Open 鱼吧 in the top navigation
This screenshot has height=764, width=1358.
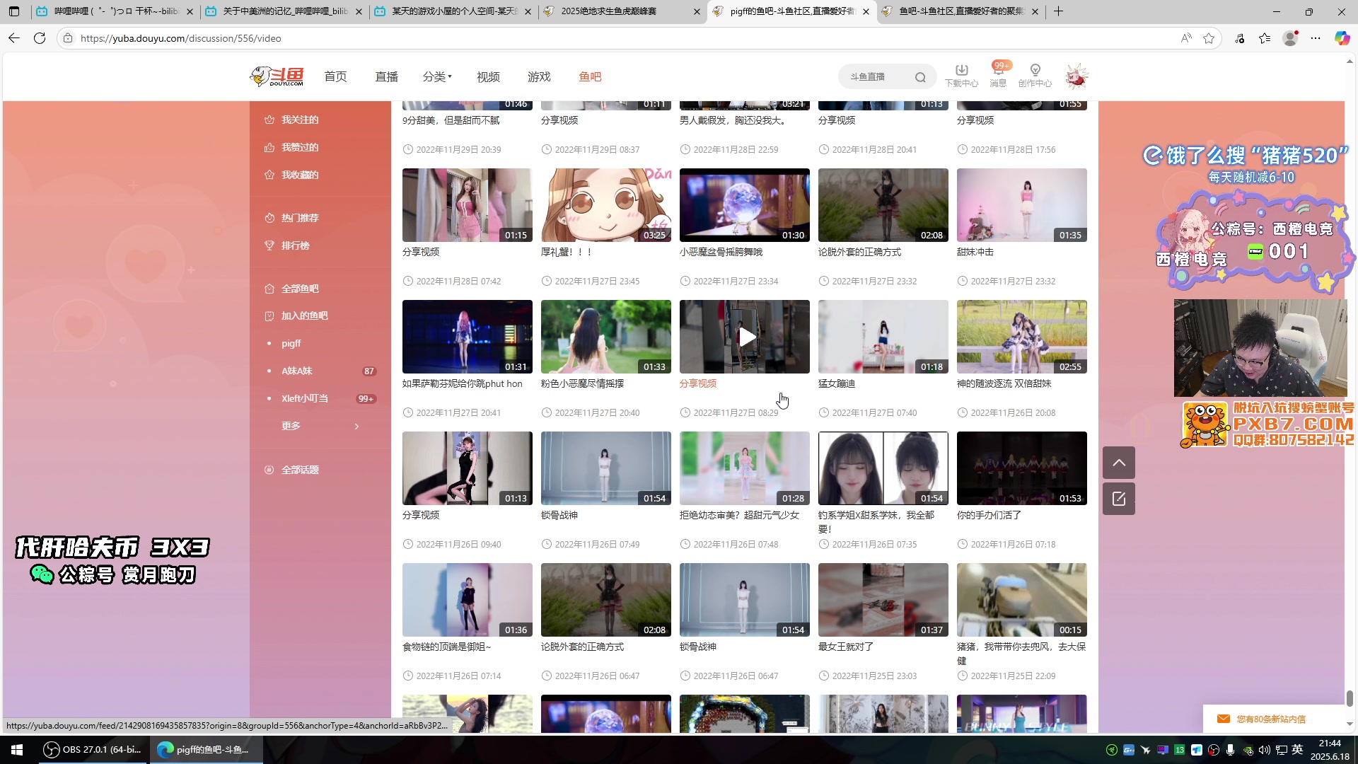pos(590,76)
